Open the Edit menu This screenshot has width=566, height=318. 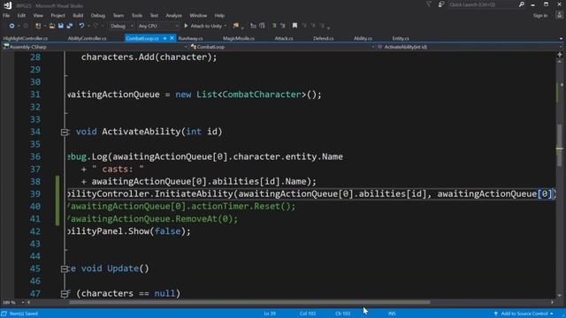pos(21,16)
